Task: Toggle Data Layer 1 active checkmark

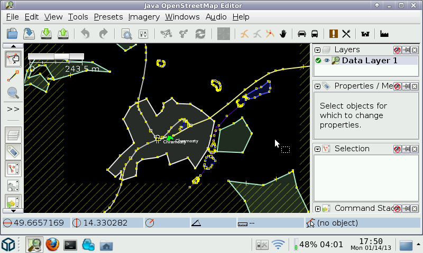Action: point(318,61)
